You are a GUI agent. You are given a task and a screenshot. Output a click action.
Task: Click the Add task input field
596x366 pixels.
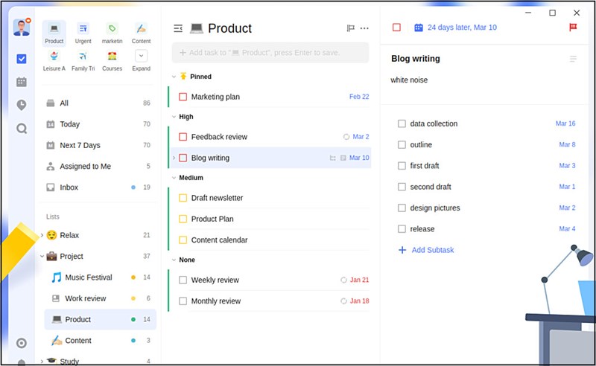click(x=270, y=52)
